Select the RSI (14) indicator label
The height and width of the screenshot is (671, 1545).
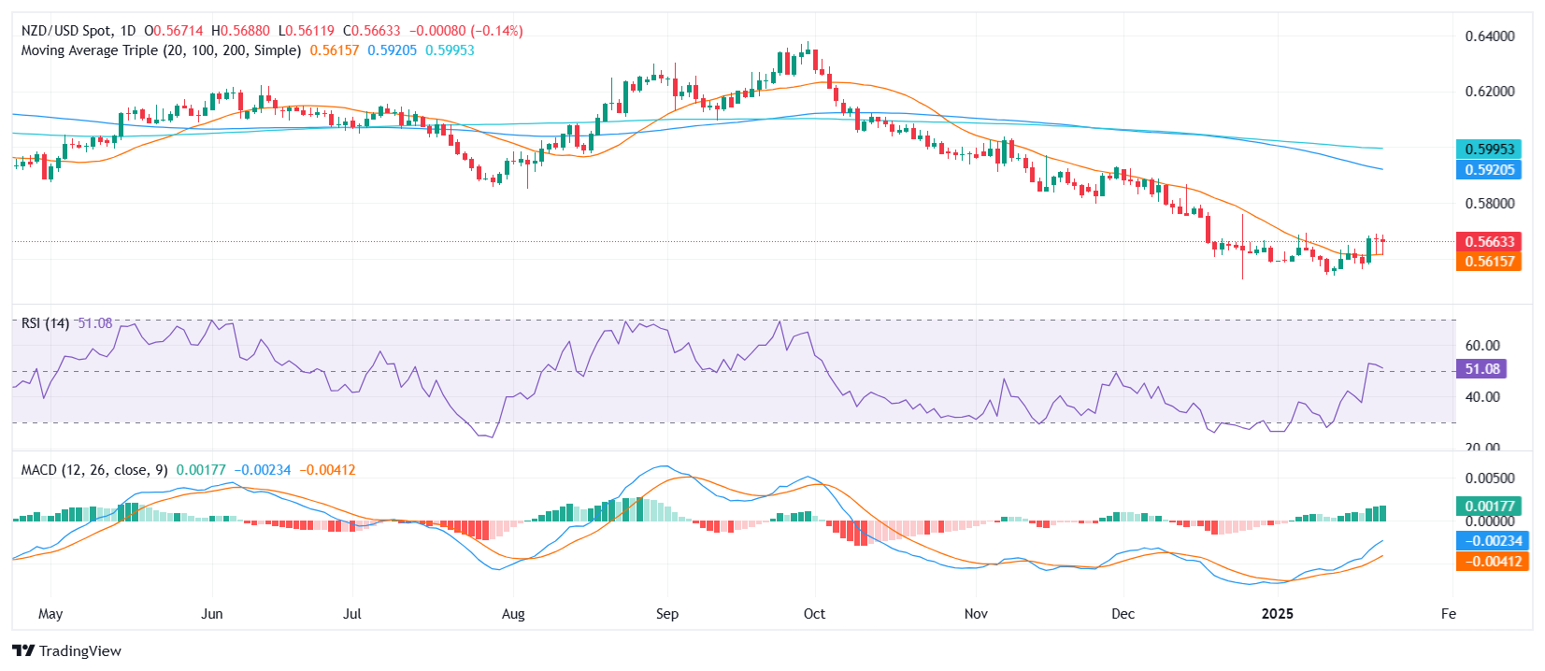pos(45,323)
